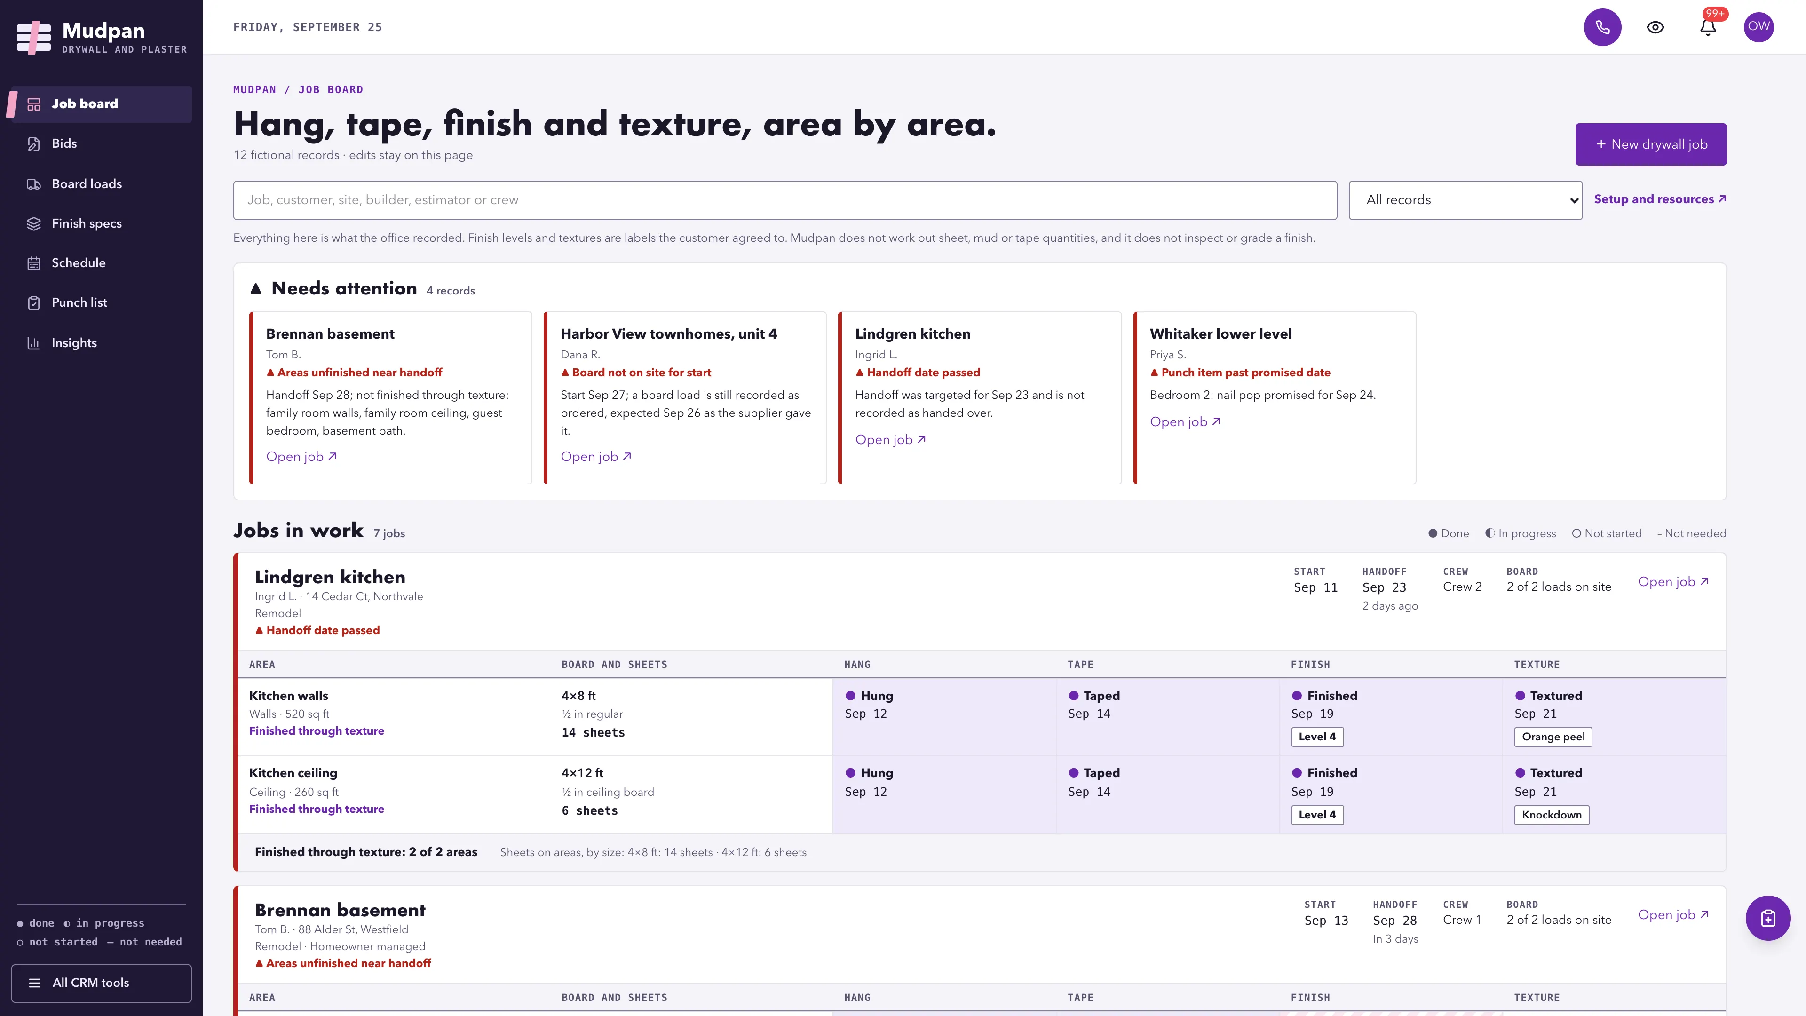Image resolution: width=1806 pixels, height=1016 pixels.
Task: Open job link in Lindgren kitchen job header
Action: (x=1673, y=581)
